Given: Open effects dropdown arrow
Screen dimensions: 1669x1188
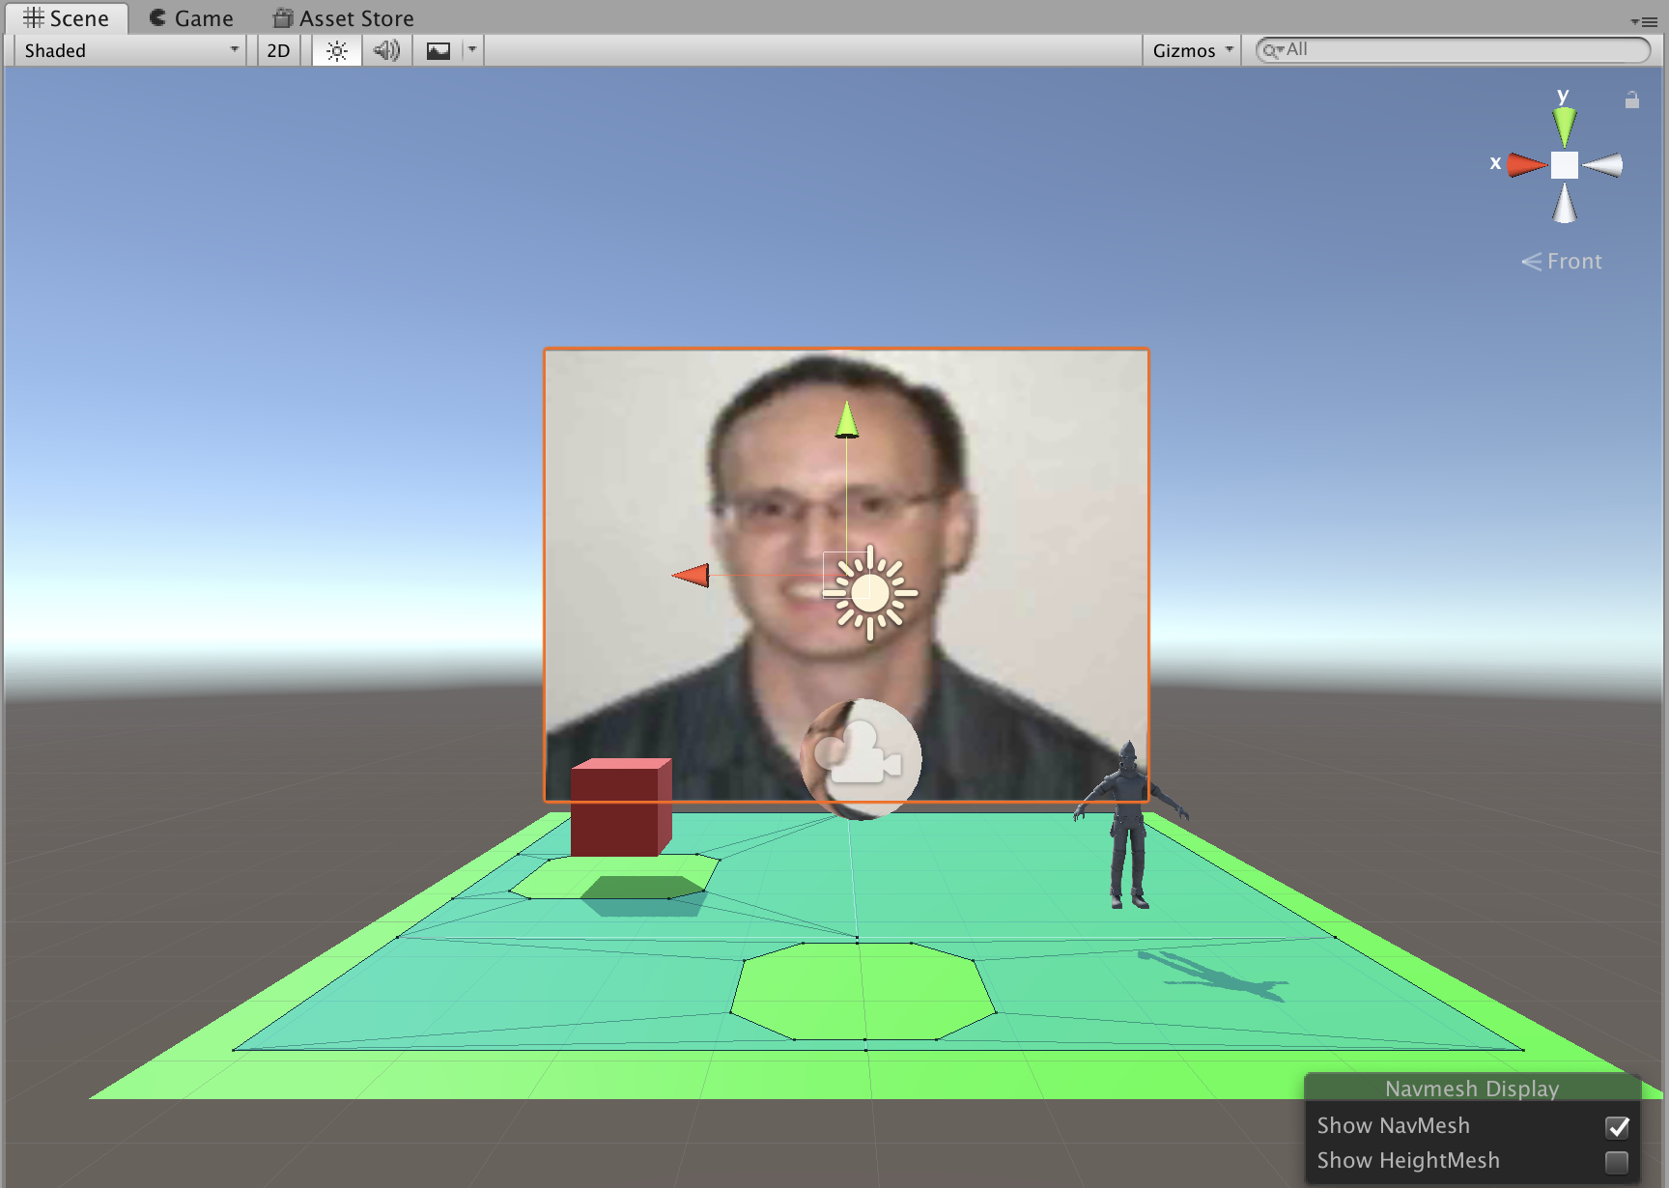Looking at the screenshot, I should pyautogui.click(x=472, y=50).
